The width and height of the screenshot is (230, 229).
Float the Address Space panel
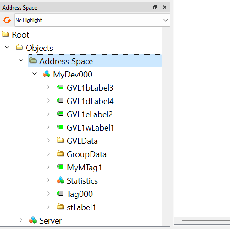coord(155,7)
